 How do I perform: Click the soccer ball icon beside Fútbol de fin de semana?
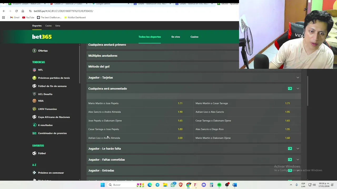[x=34, y=86]
